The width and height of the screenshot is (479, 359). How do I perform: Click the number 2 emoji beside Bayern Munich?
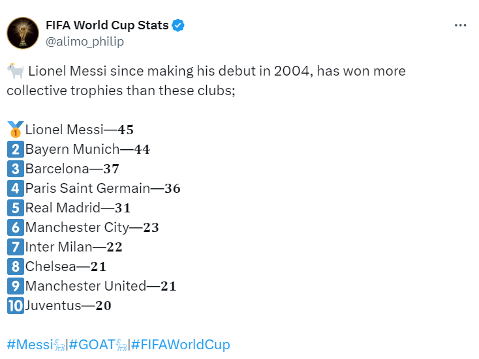15,149
